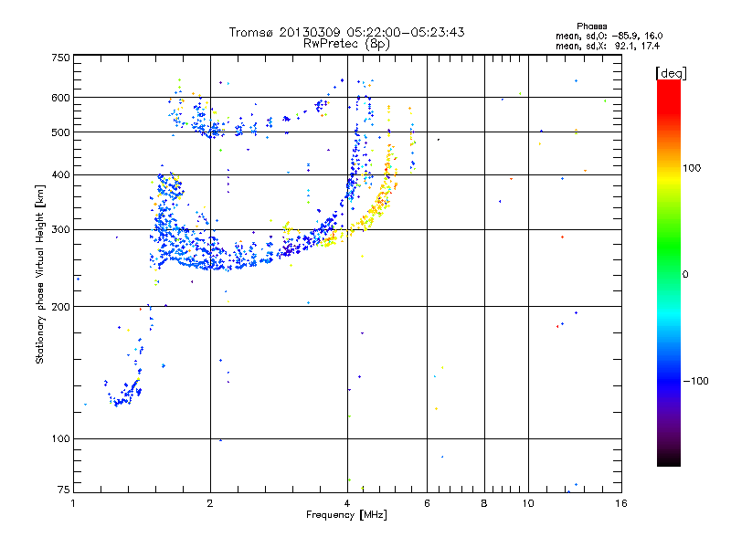
Task: Click the colorbar label 100
Action: click(x=692, y=168)
